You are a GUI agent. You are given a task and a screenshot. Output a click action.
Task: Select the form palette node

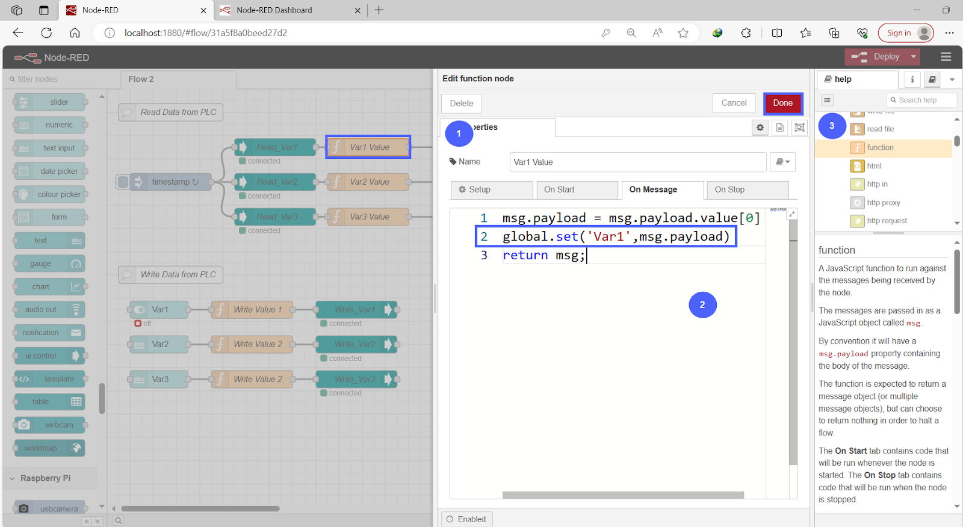pyautogui.click(x=50, y=217)
